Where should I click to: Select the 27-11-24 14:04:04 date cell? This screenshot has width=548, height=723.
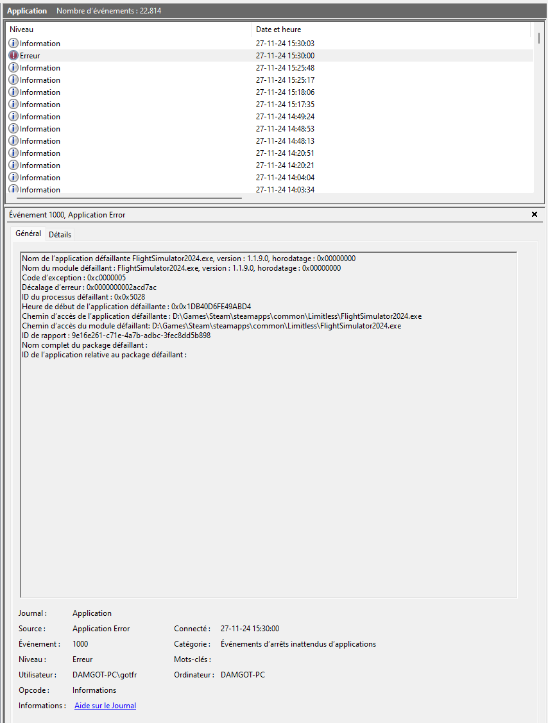[x=285, y=178]
